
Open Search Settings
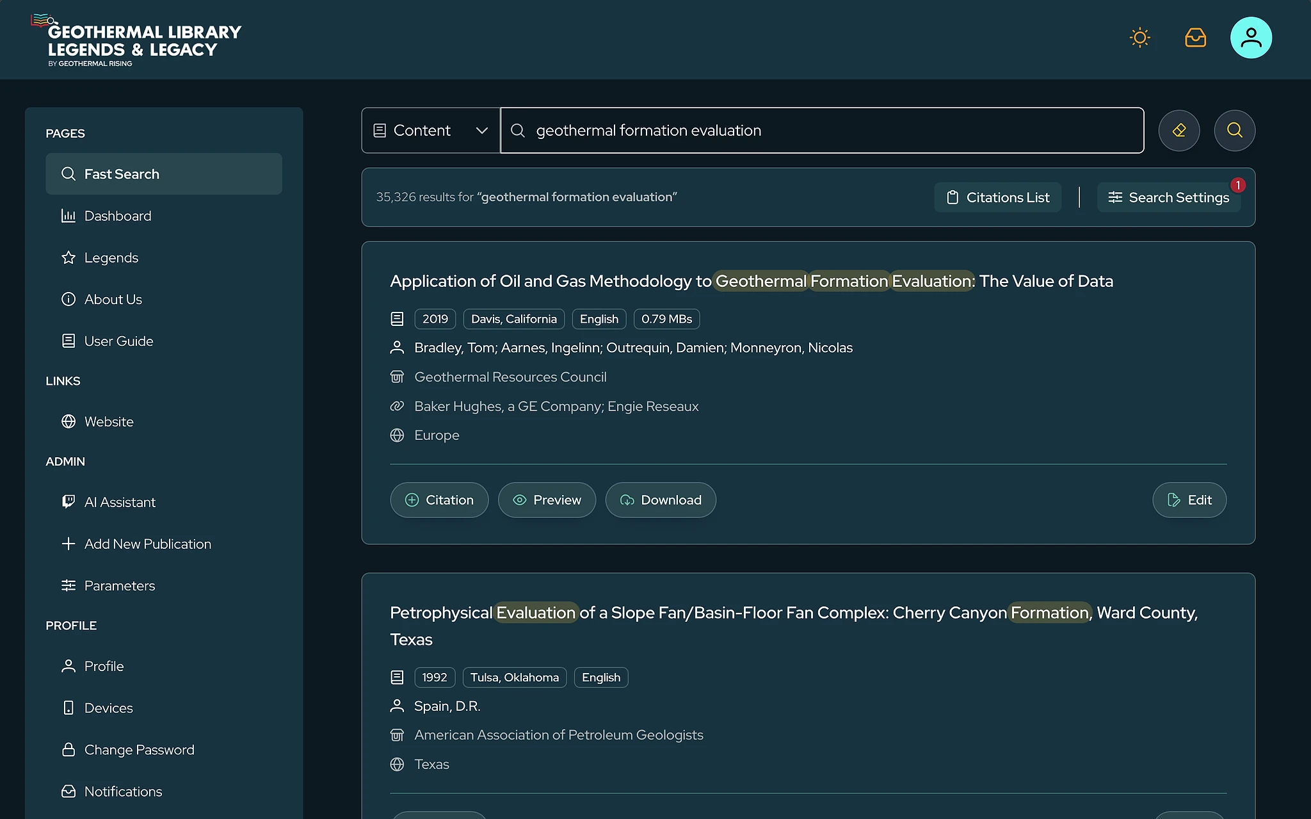[1169, 197]
